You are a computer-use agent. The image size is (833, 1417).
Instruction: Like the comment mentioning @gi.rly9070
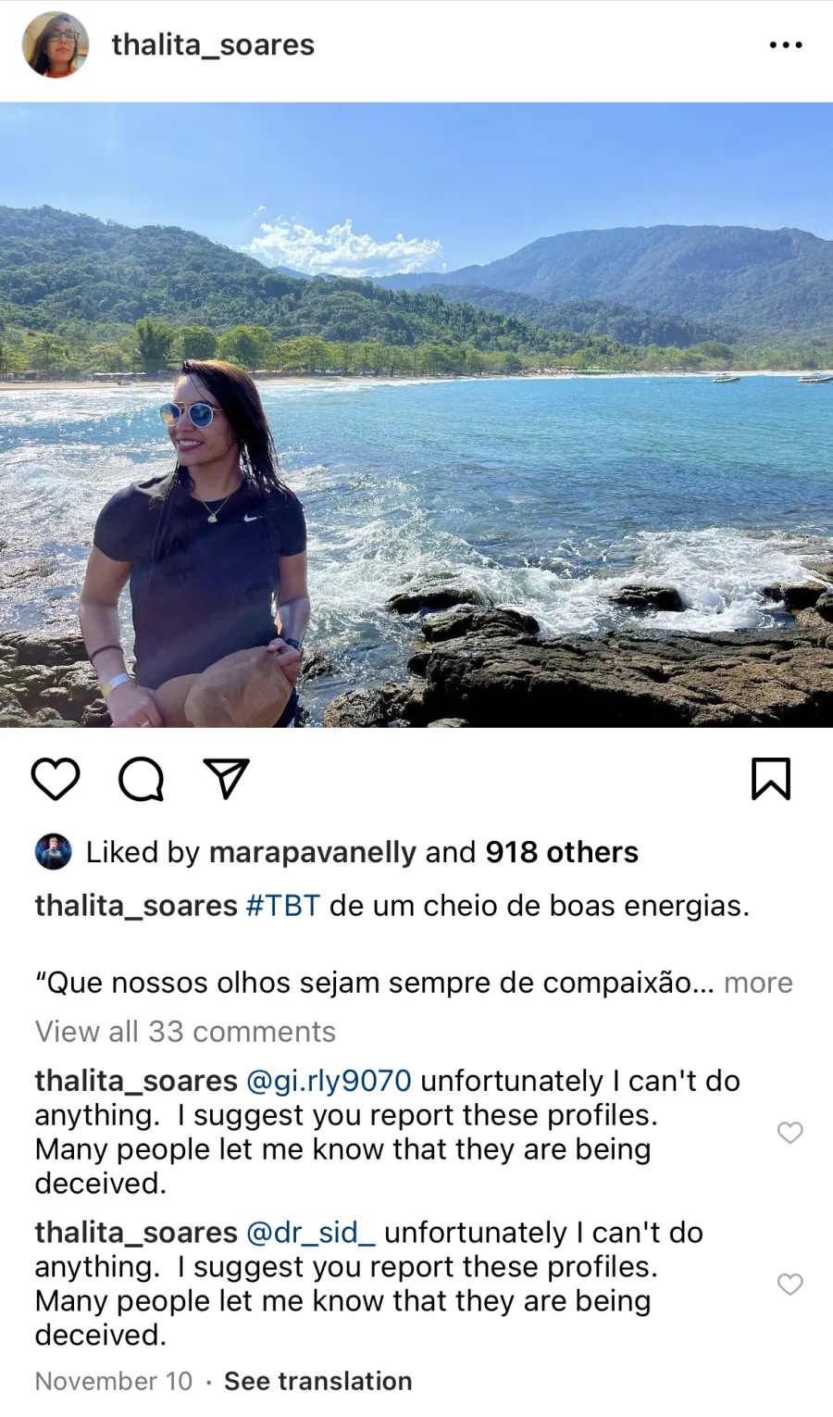coord(789,1133)
